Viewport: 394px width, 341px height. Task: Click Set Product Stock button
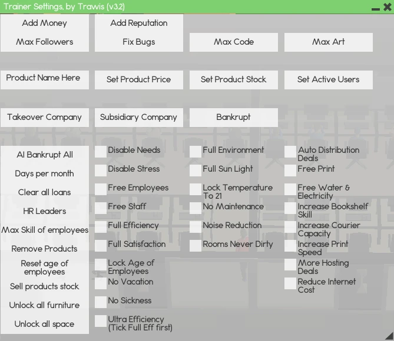pos(234,79)
